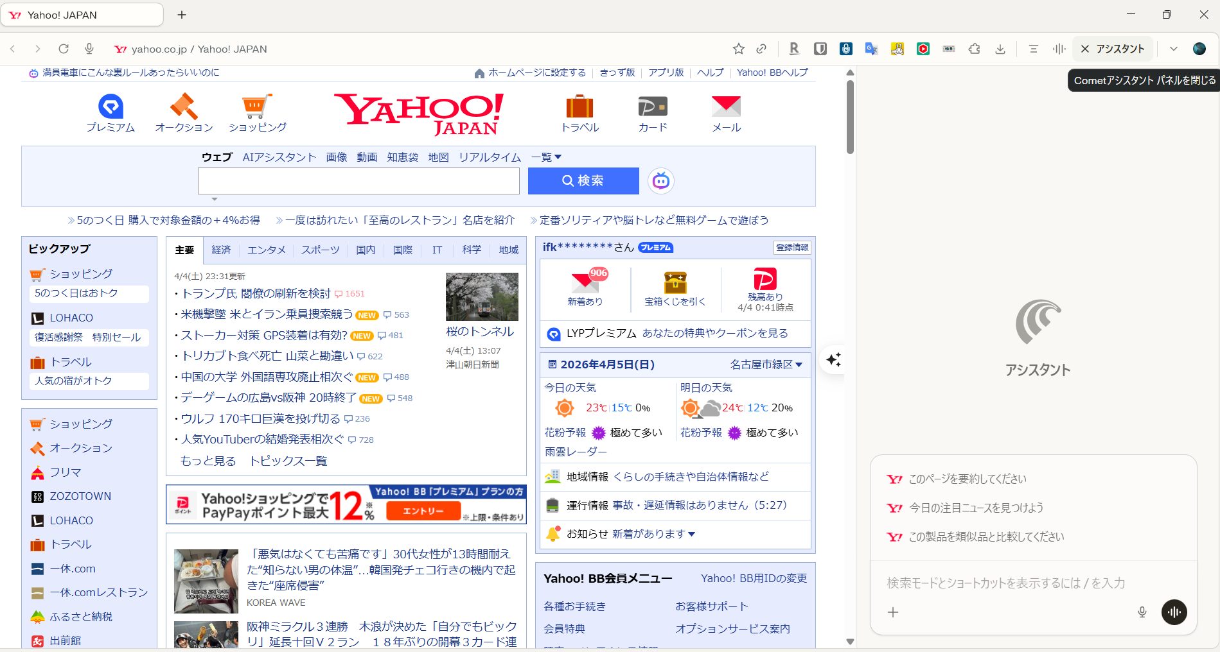Open the 宝箱くじを引く treasure chest icon

(675, 282)
